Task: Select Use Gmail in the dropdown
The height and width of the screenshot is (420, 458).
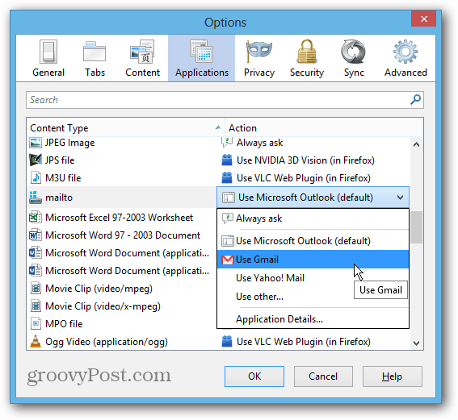Action: point(313,259)
